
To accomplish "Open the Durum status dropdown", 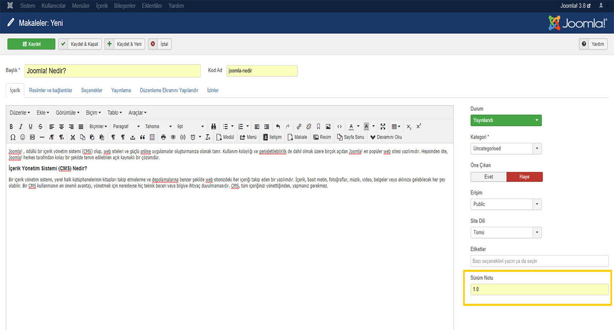I will point(506,120).
